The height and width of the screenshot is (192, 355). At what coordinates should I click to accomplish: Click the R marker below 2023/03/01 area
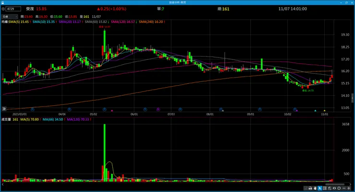(x=32, y=110)
